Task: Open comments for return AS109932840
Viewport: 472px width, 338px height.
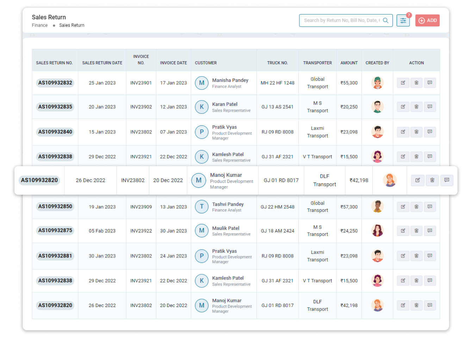Action: coord(430,132)
